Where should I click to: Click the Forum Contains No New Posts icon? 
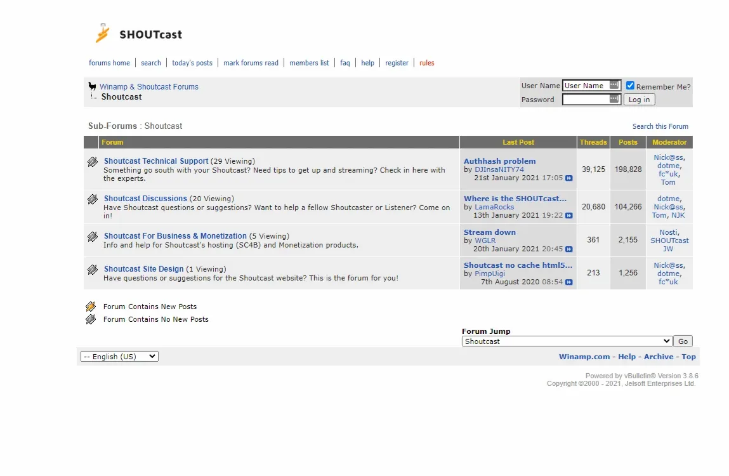pyautogui.click(x=91, y=319)
